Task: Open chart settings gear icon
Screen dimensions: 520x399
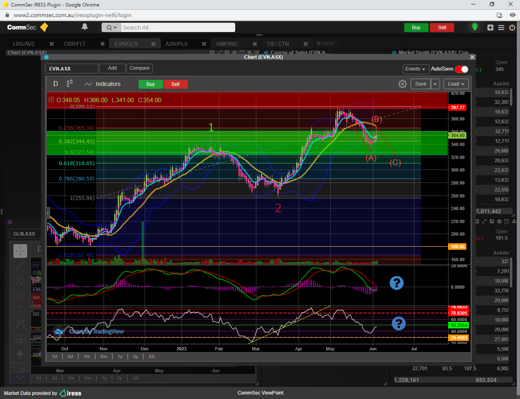Action: tap(402, 84)
